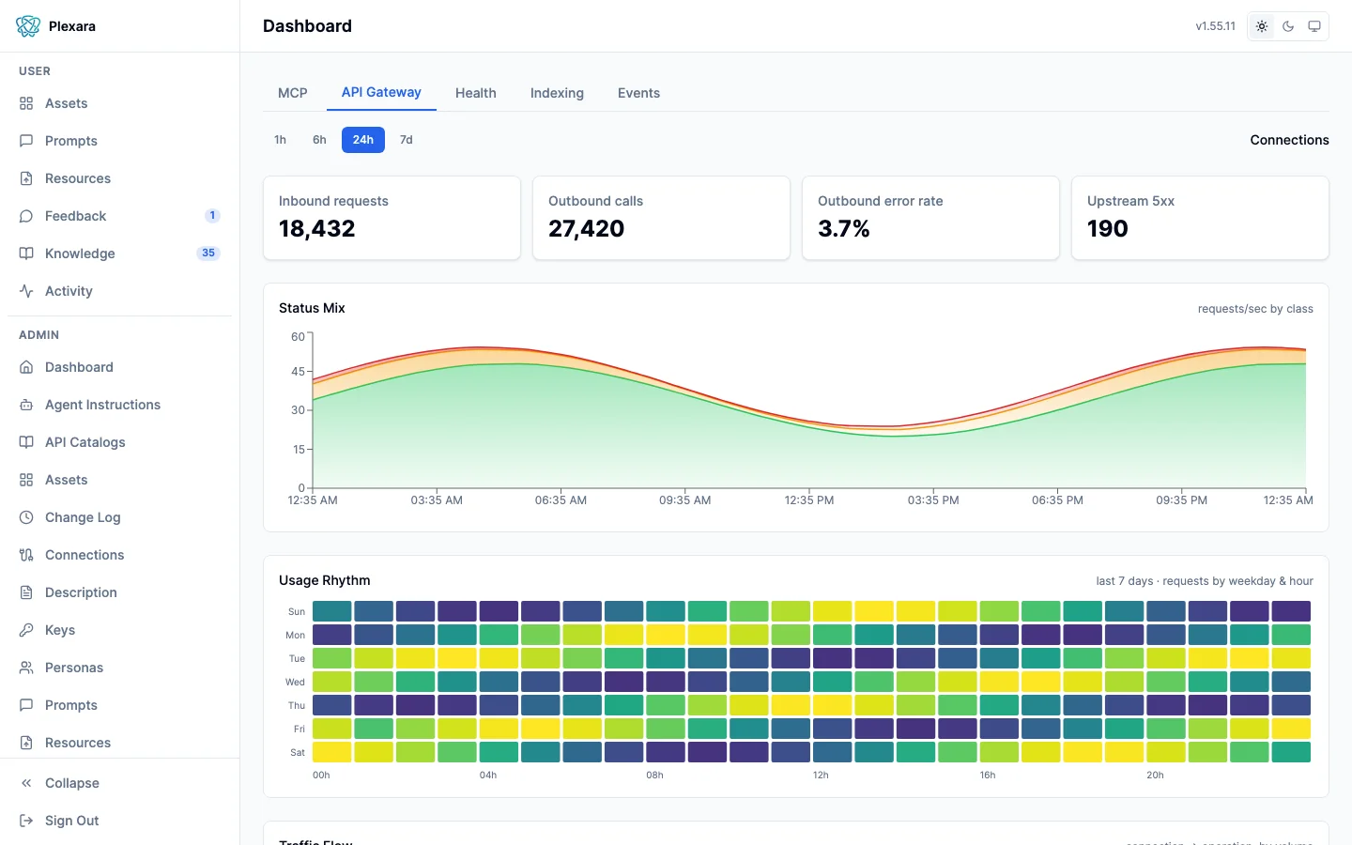The height and width of the screenshot is (845, 1352).
Task: Click the Status Mix chart title
Action: [312, 308]
